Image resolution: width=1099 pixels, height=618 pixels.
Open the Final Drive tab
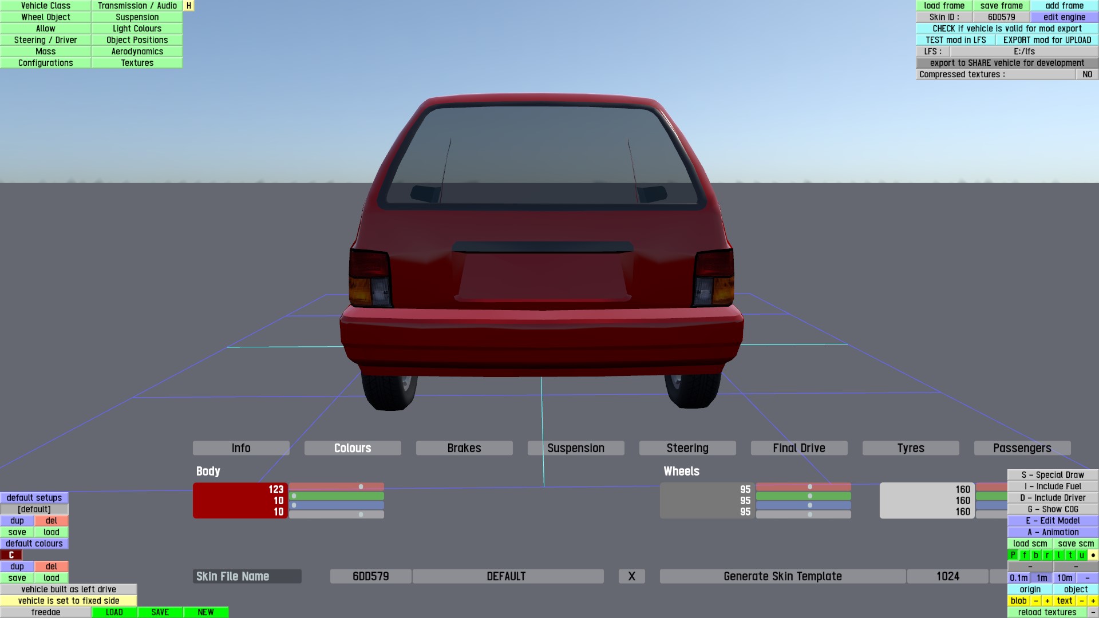pyautogui.click(x=798, y=448)
